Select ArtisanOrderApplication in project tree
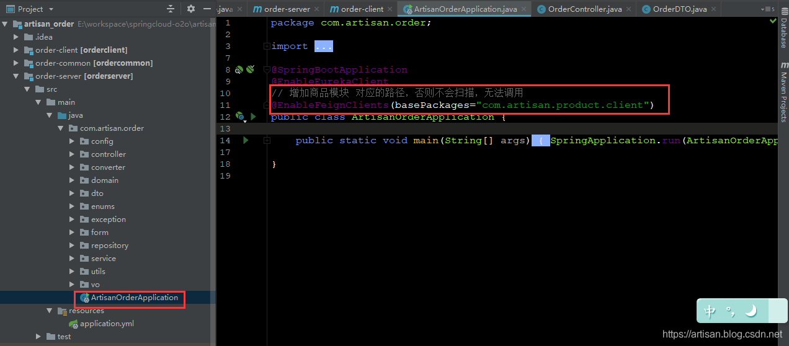 coord(134,298)
